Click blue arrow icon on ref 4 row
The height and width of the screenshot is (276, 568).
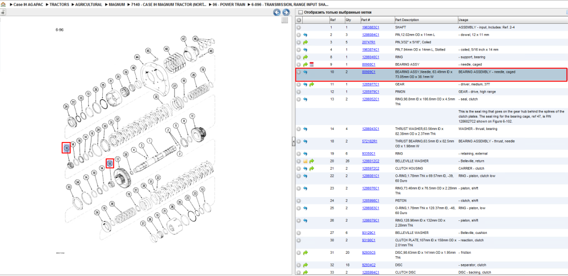(x=306, y=49)
